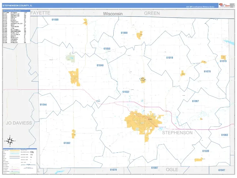Select ZIP code label 61062
237x178 pixels.
click(67, 143)
